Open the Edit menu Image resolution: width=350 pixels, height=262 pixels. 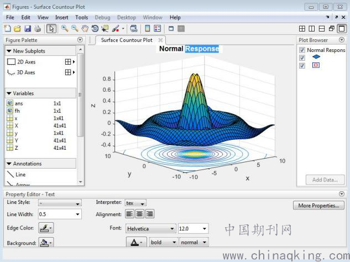click(x=25, y=17)
